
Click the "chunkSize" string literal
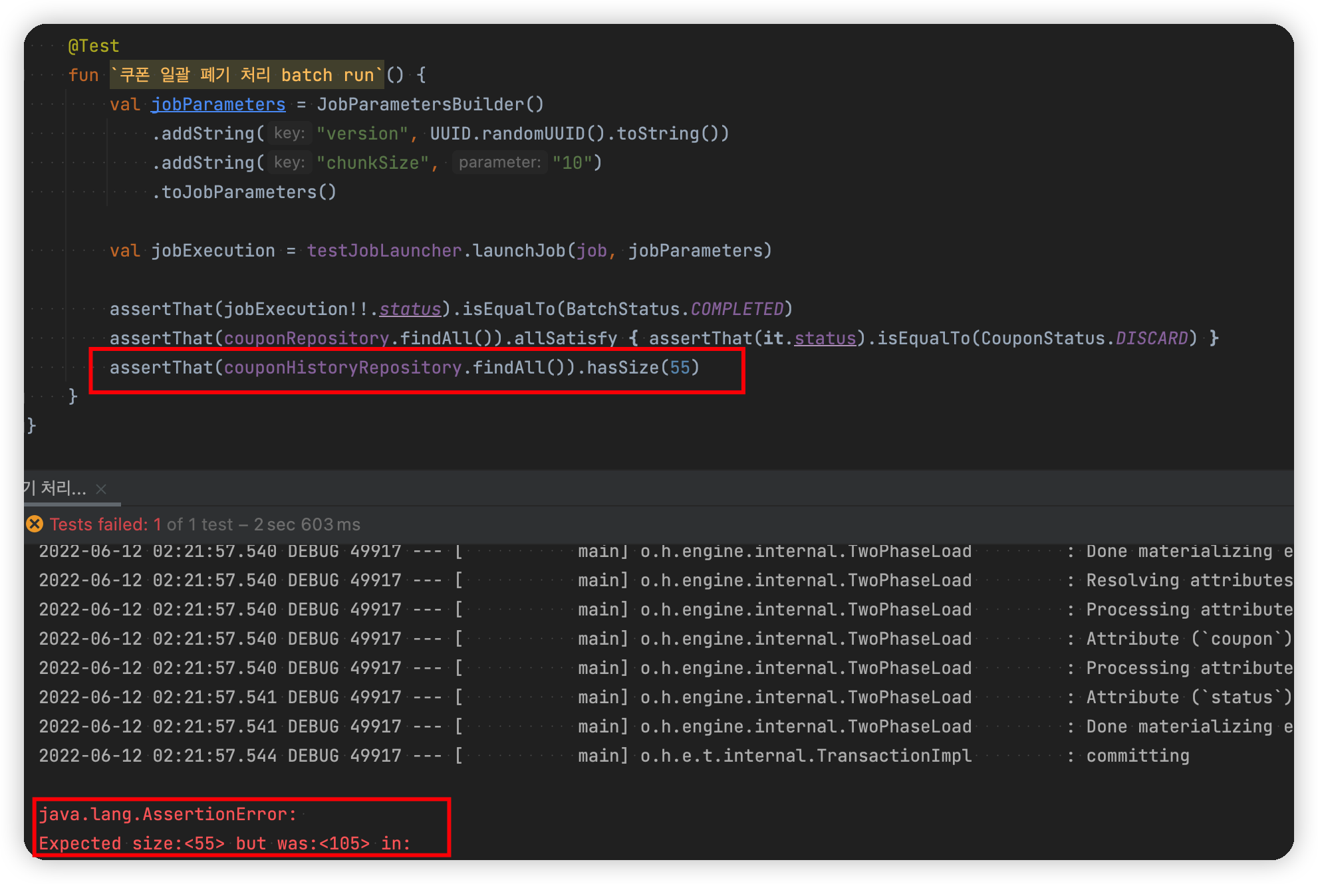pos(372,163)
